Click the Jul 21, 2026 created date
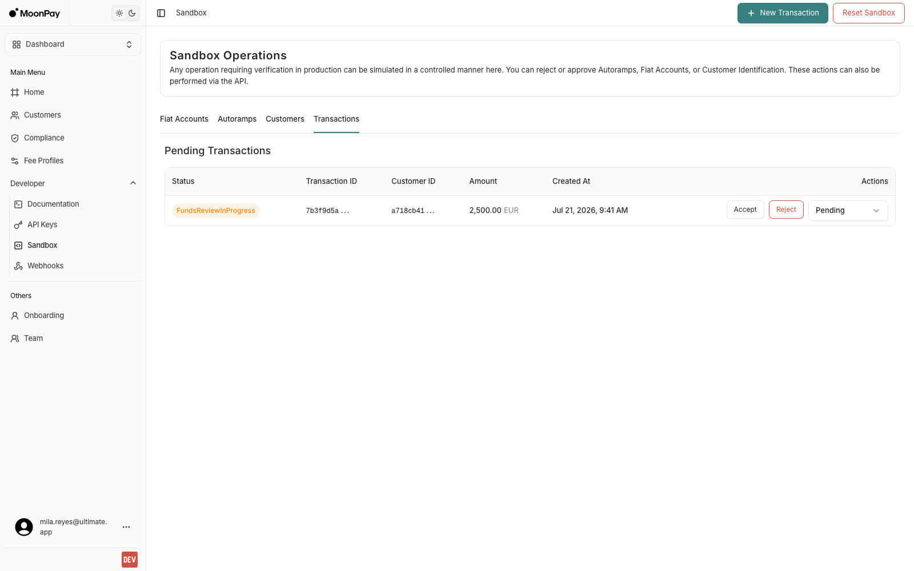The image size is (914, 571). 590,211
